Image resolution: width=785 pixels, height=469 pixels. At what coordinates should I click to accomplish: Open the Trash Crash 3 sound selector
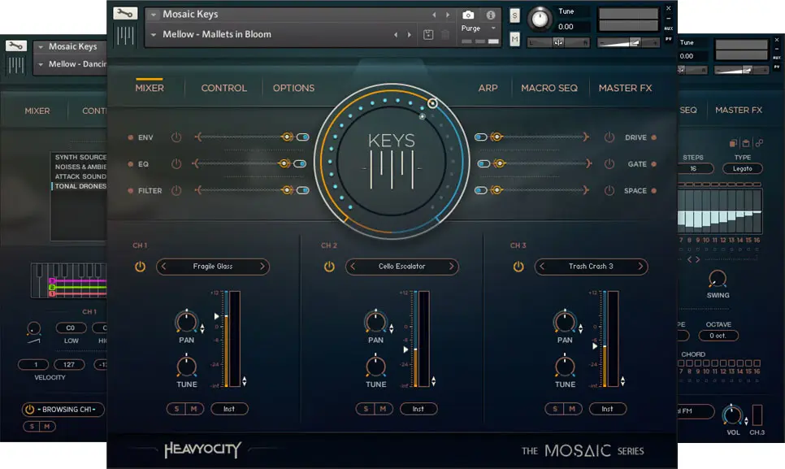591,267
